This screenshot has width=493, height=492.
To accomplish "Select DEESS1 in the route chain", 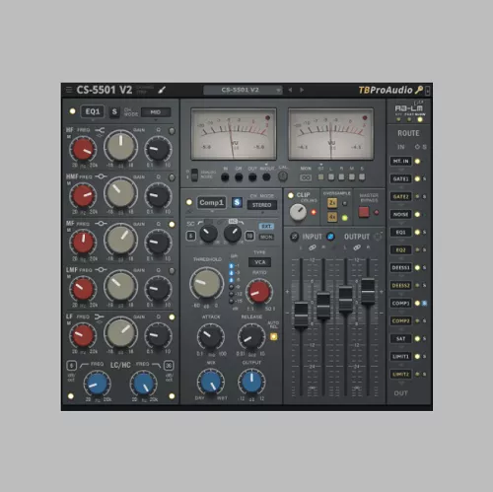I will tap(401, 267).
